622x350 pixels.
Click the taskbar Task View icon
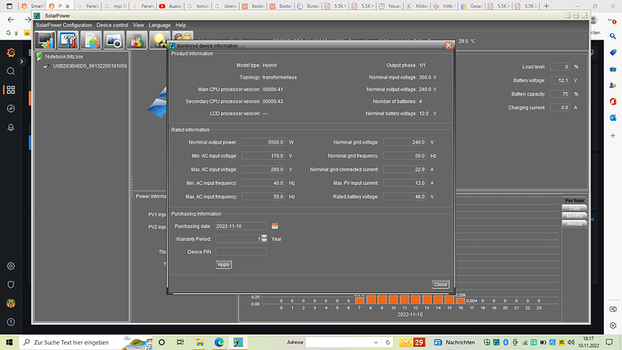click(x=180, y=342)
